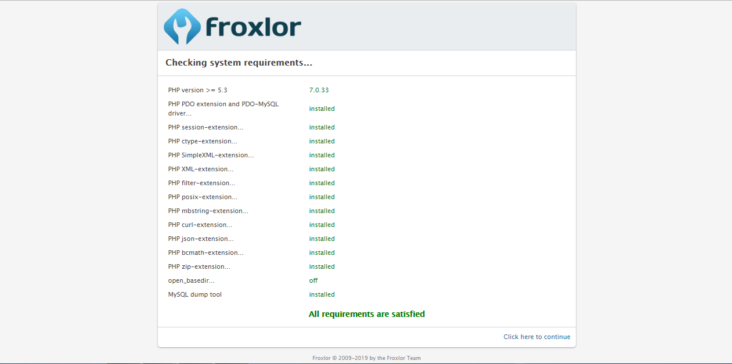Screen dimensions: 732x364
Task: Click "installed" next to MySQL dump tool
Action: 322,294
